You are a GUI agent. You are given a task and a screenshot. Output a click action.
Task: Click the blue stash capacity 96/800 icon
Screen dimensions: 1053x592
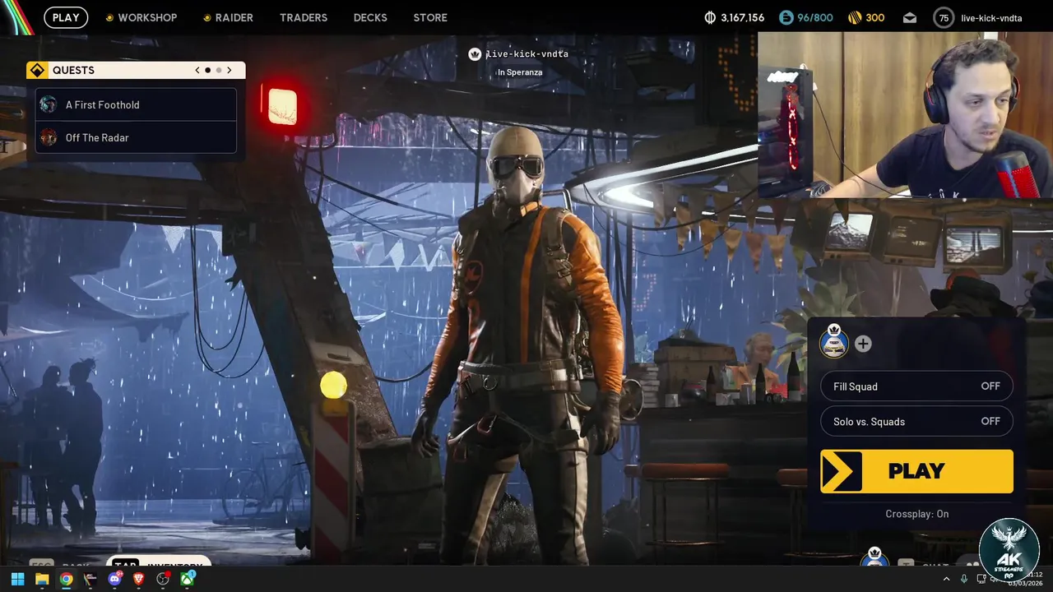coord(786,17)
